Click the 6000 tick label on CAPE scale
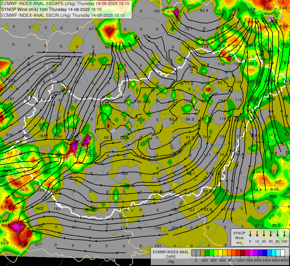The height and width of the screenshot is (266, 290). click(285, 260)
